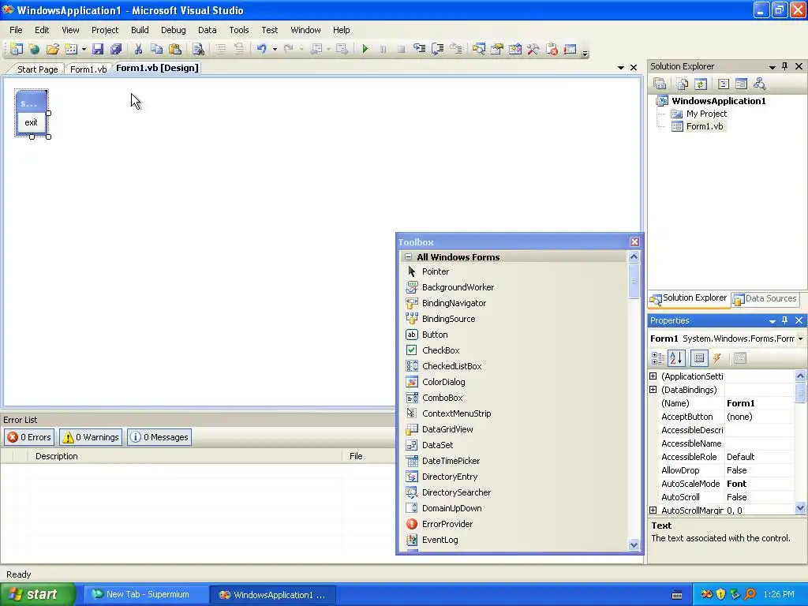Screen dimensions: 808x606
Task: Click the Save All toolbar icon
Action: click(x=116, y=49)
